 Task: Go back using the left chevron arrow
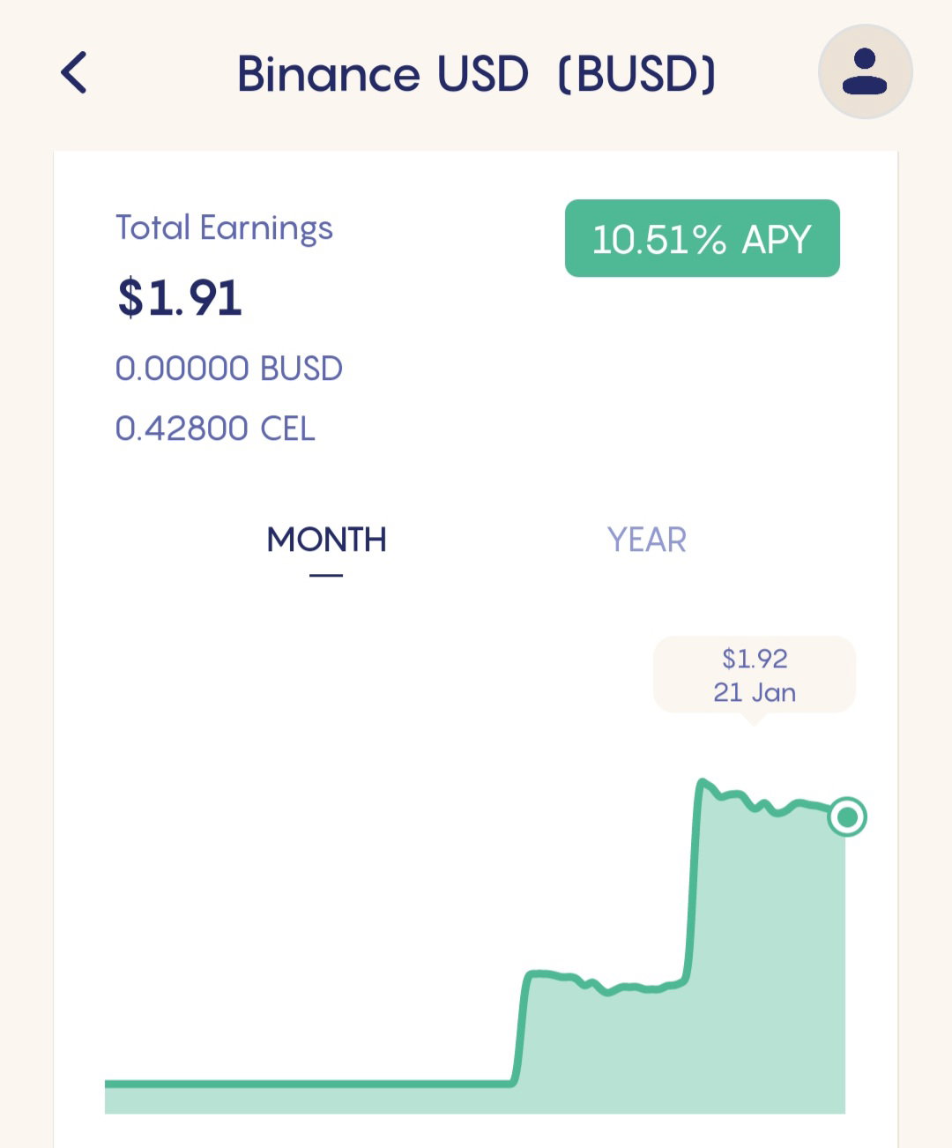pos(74,72)
